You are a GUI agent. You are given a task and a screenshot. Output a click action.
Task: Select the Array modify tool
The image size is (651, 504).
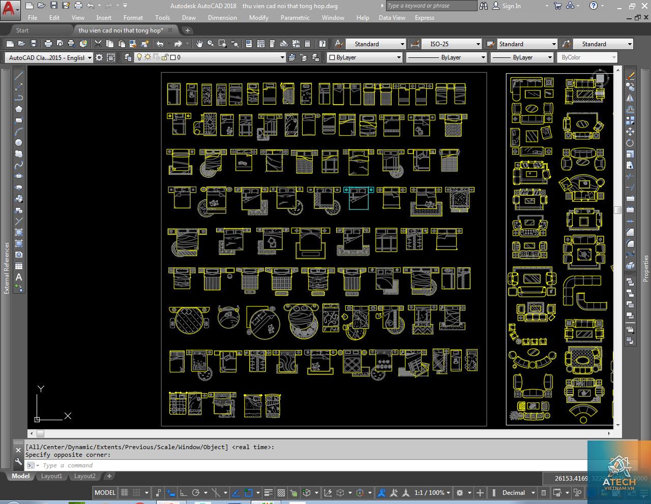point(630,120)
